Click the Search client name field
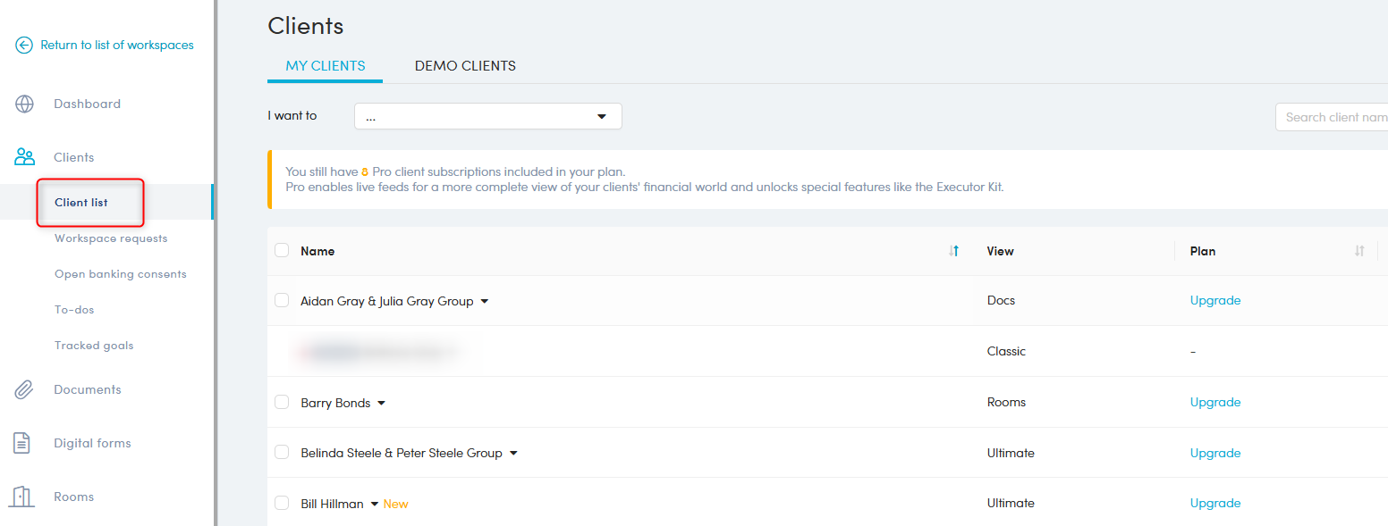 (x=1333, y=117)
